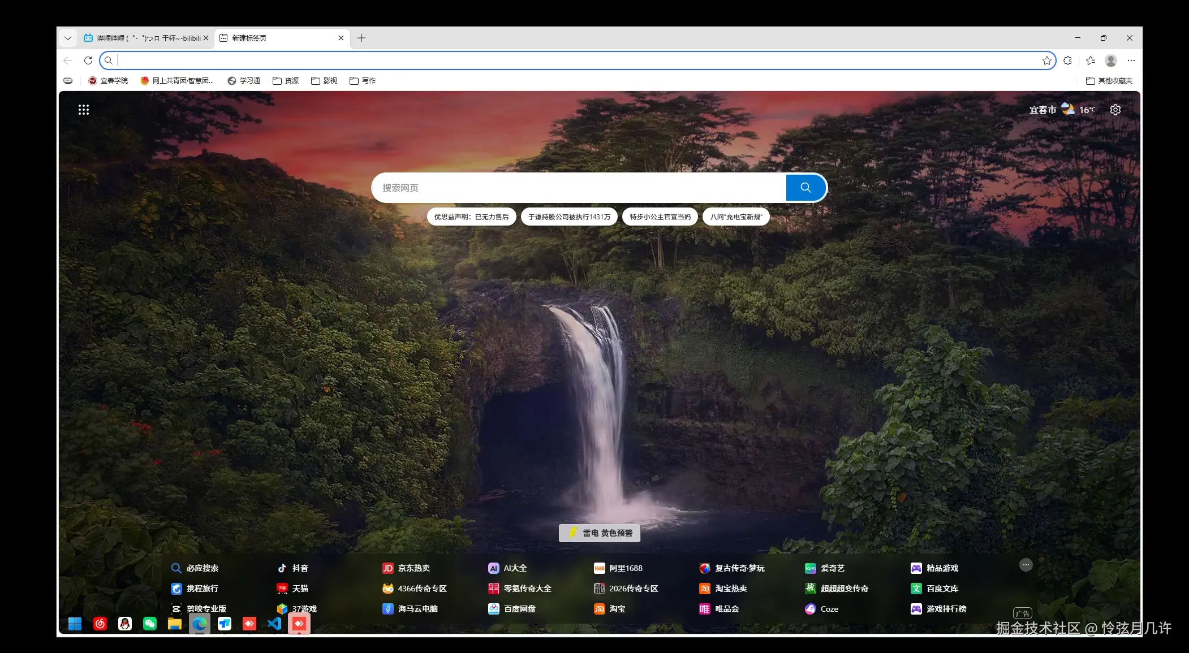Screen dimensions: 1189x653
Task: Switch to the bilibili tab
Action: click(144, 38)
